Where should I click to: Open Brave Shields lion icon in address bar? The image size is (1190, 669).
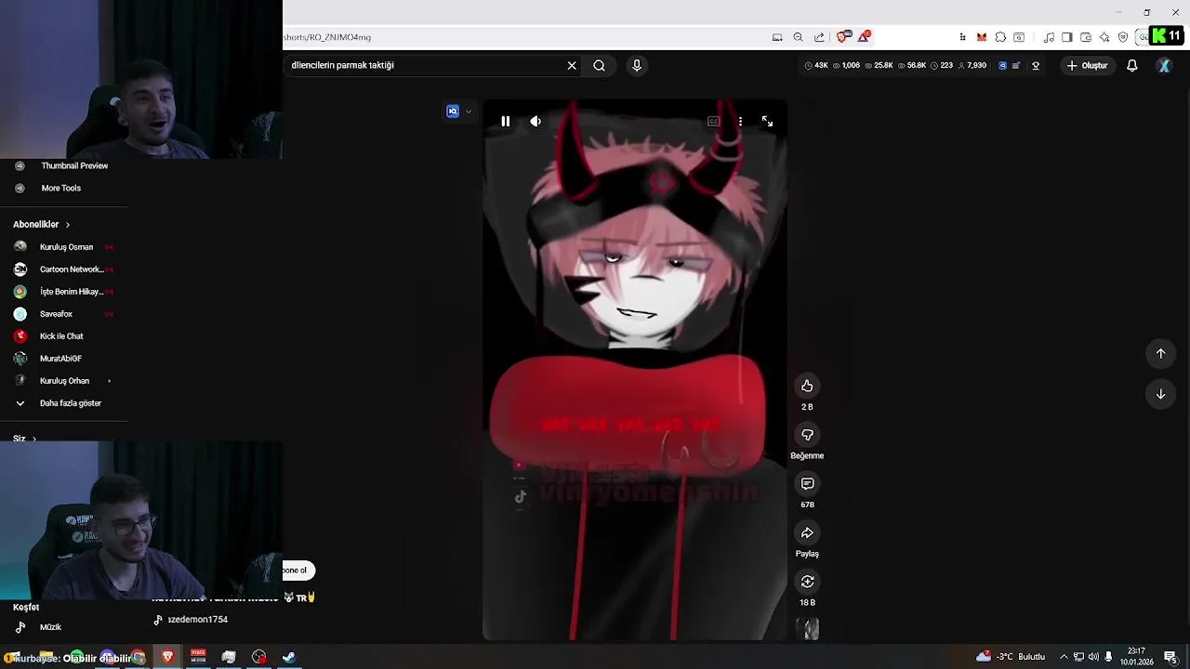point(843,37)
